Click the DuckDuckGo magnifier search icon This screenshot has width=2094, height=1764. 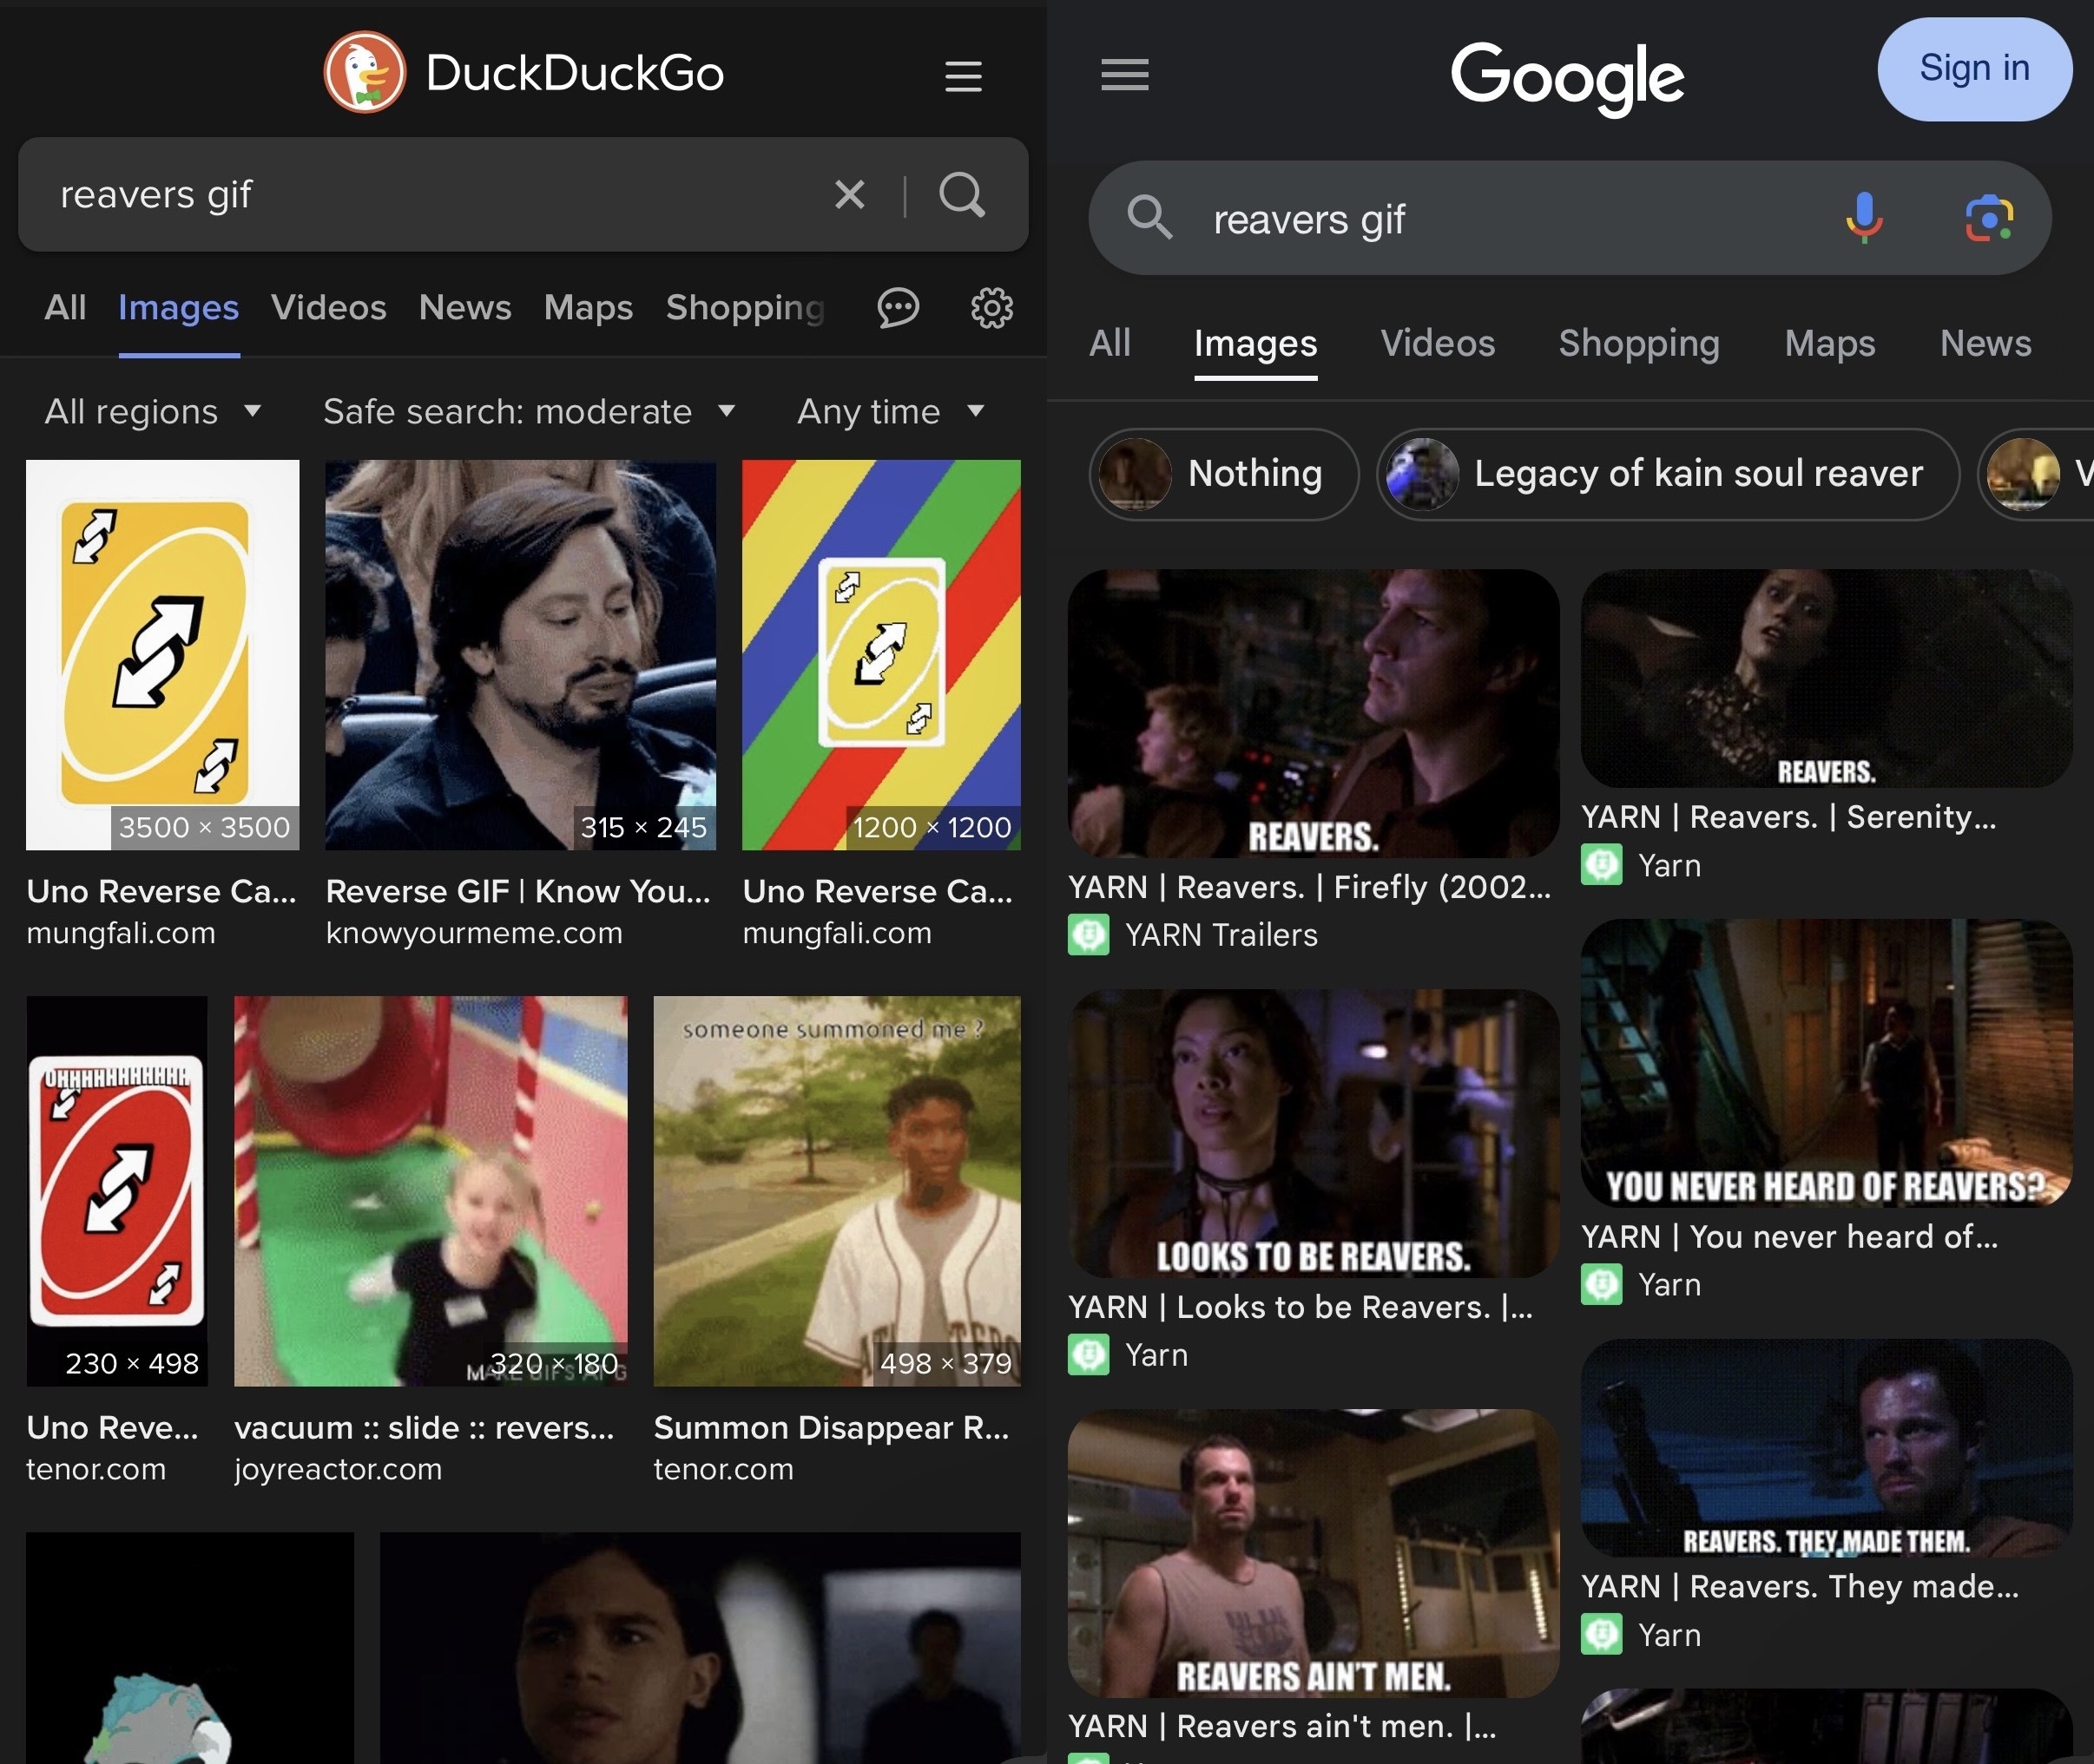[961, 194]
